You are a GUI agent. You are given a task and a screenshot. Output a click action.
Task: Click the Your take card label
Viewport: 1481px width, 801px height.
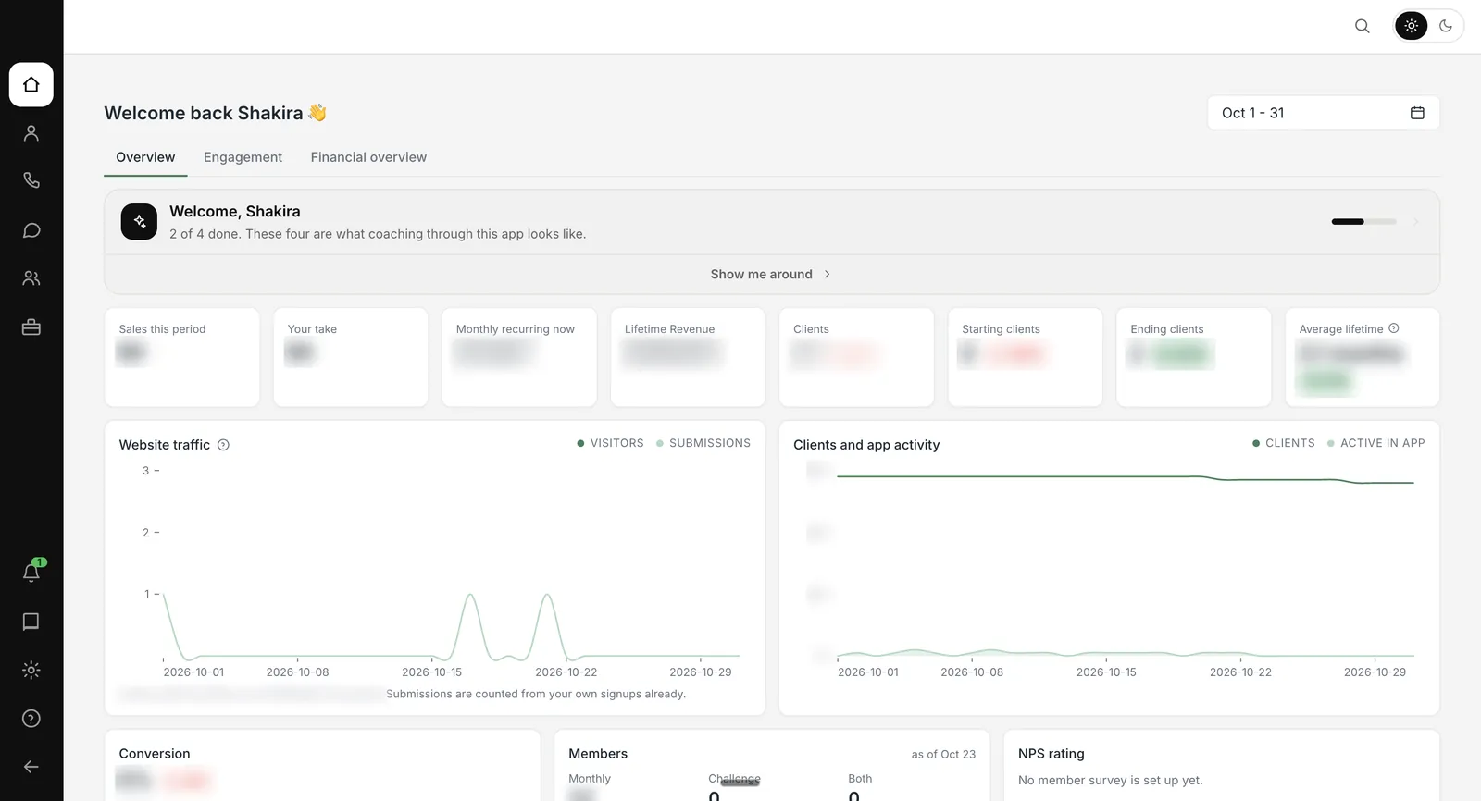point(312,329)
